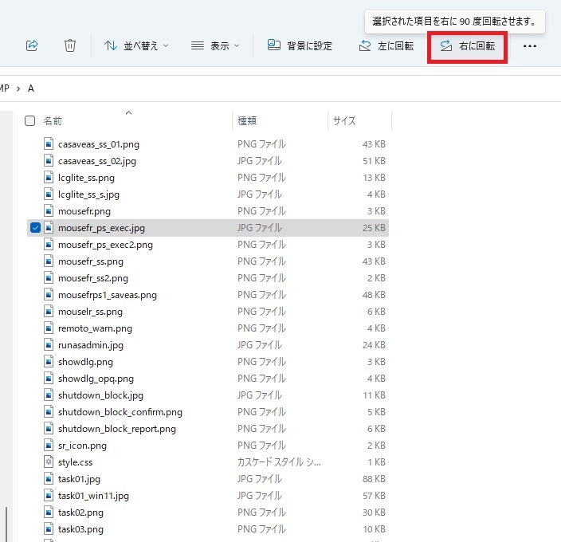Image resolution: width=561 pixels, height=542 pixels.
Task: Click the 25 KB size cell
Action: point(374,228)
